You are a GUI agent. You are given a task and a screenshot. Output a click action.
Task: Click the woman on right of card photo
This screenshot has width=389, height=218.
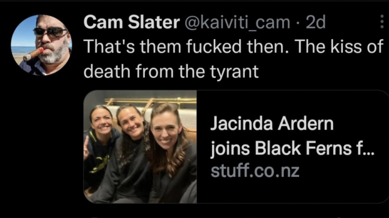[171, 153]
